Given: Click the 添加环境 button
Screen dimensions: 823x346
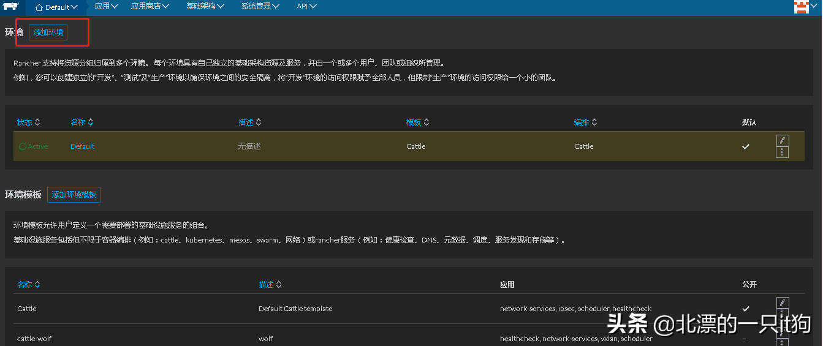Looking at the screenshot, I should coord(48,32).
